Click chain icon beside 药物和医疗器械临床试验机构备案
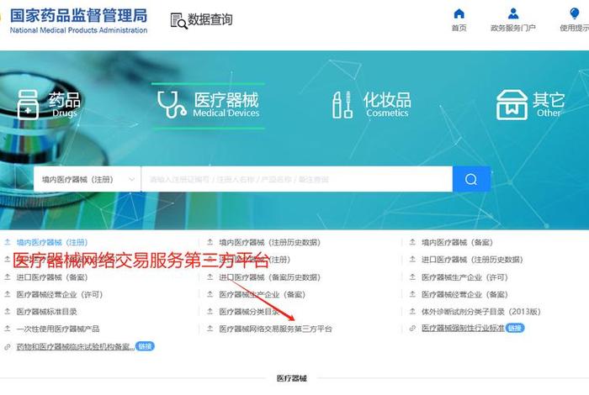The width and height of the screenshot is (589, 395). click(x=8, y=346)
